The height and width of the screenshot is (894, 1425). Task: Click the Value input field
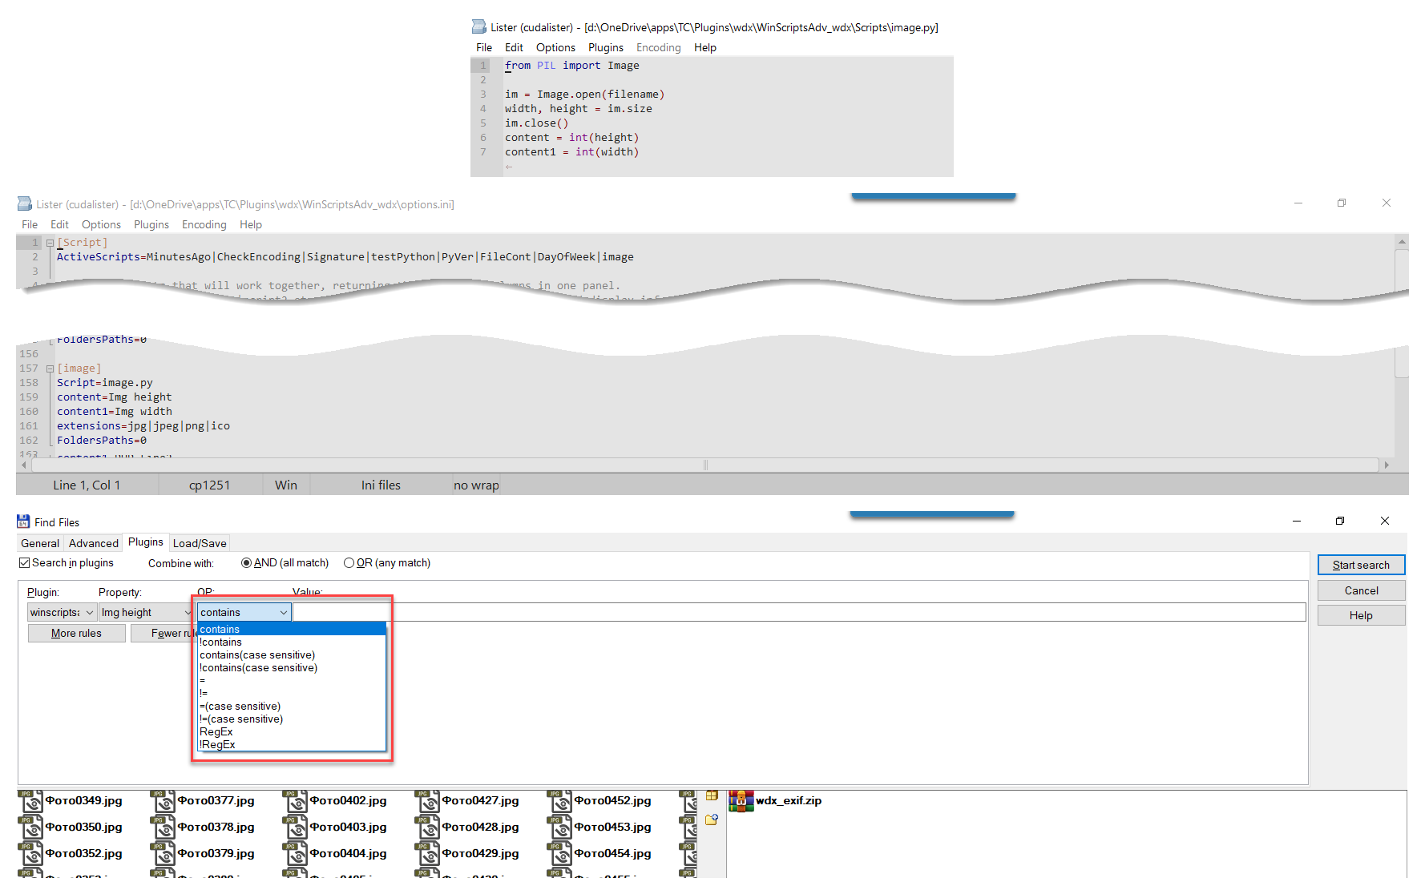click(799, 612)
